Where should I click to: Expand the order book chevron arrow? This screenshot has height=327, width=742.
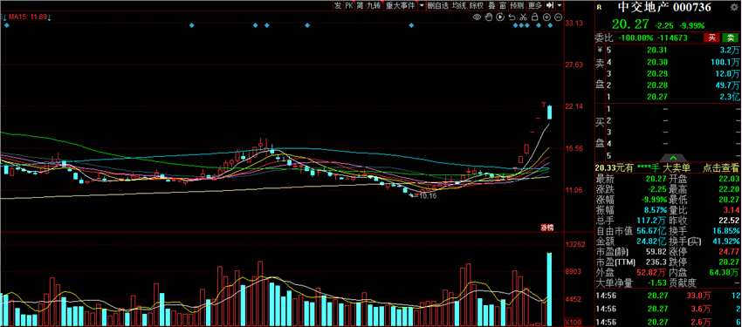(673, 157)
